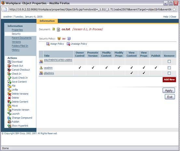The height and width of the screenshot is (151, 180).
Task: Open the p8admins group link
Action: pyautogui.click(x=49, y=73)
